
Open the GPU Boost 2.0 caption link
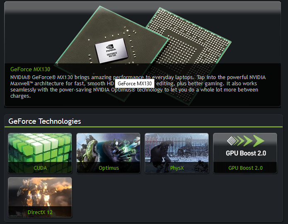tap(245, 168)
